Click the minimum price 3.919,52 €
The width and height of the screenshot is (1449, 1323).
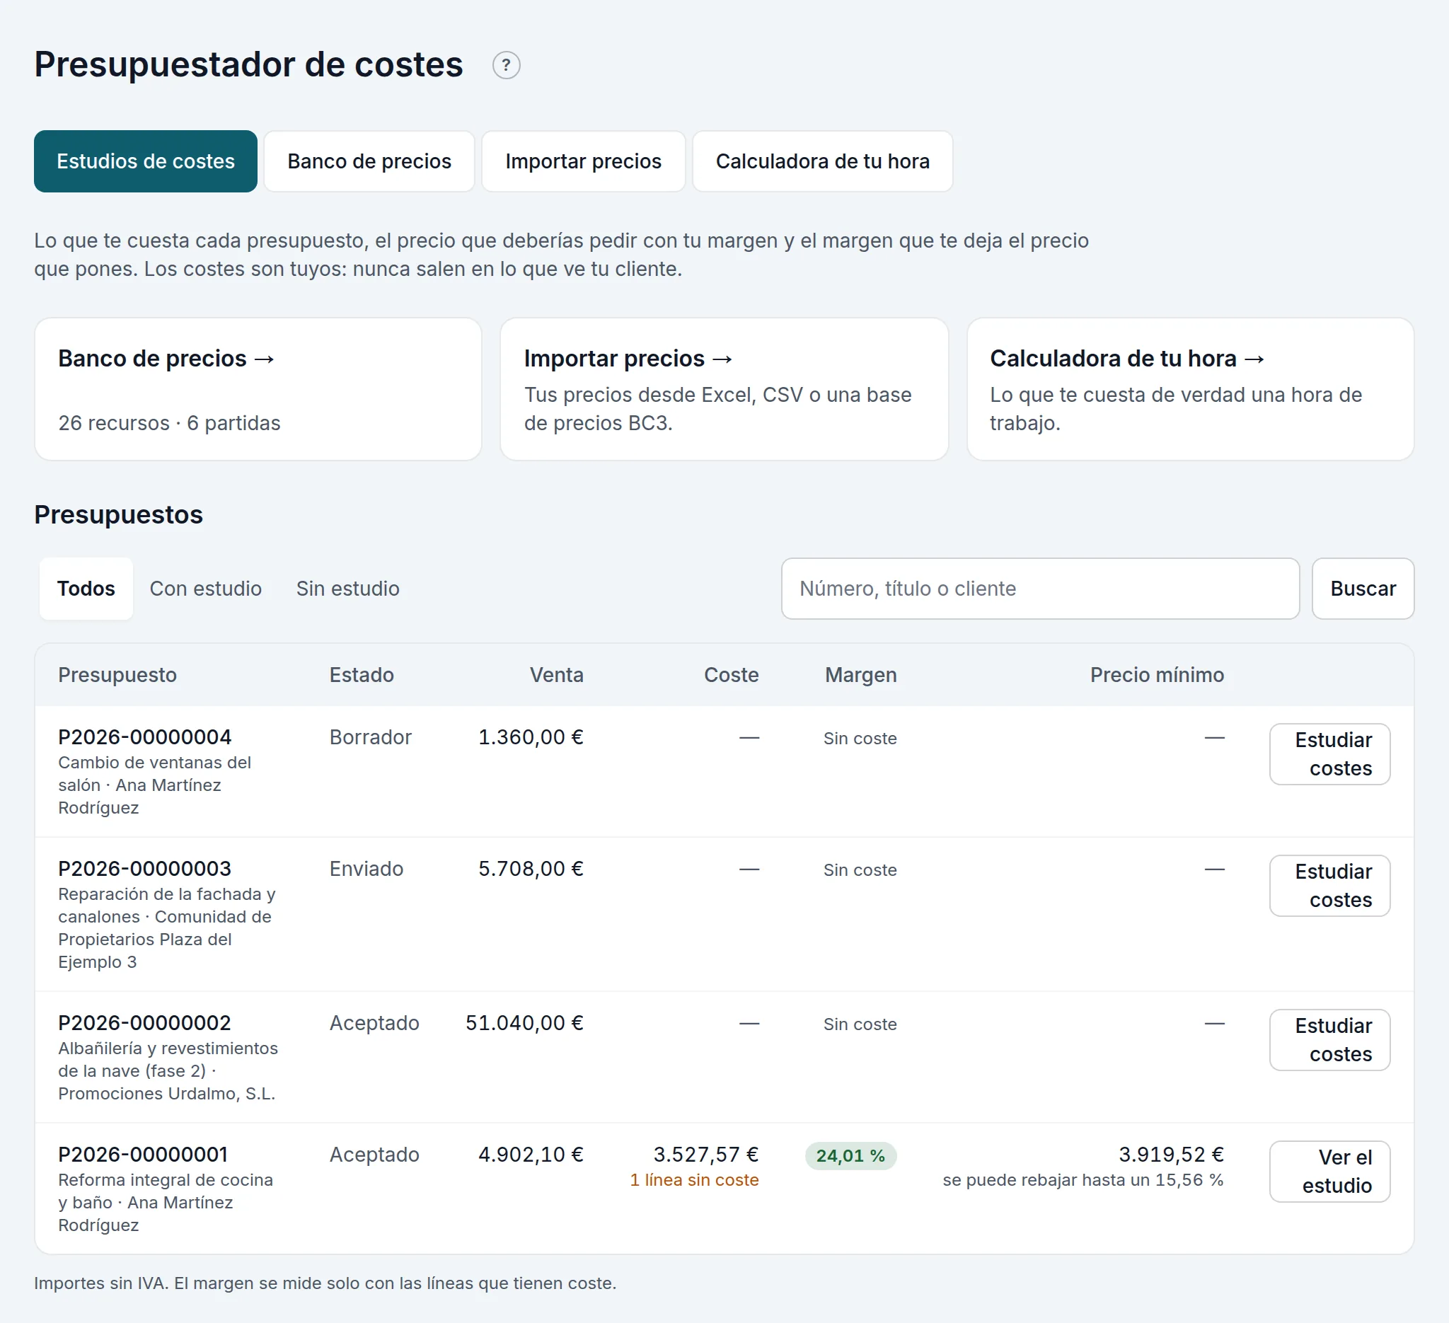click(1171, 1155)
